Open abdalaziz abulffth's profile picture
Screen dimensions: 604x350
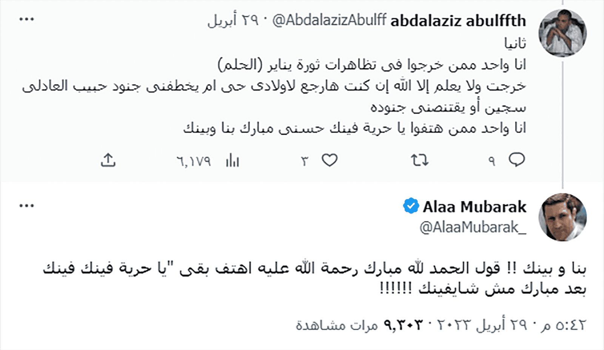click(562, 33)
